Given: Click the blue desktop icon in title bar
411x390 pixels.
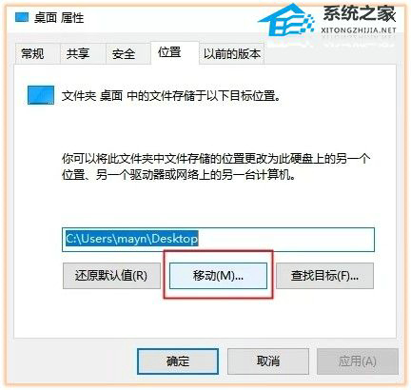Looking at the screenshot, I should tap(22, 17).
